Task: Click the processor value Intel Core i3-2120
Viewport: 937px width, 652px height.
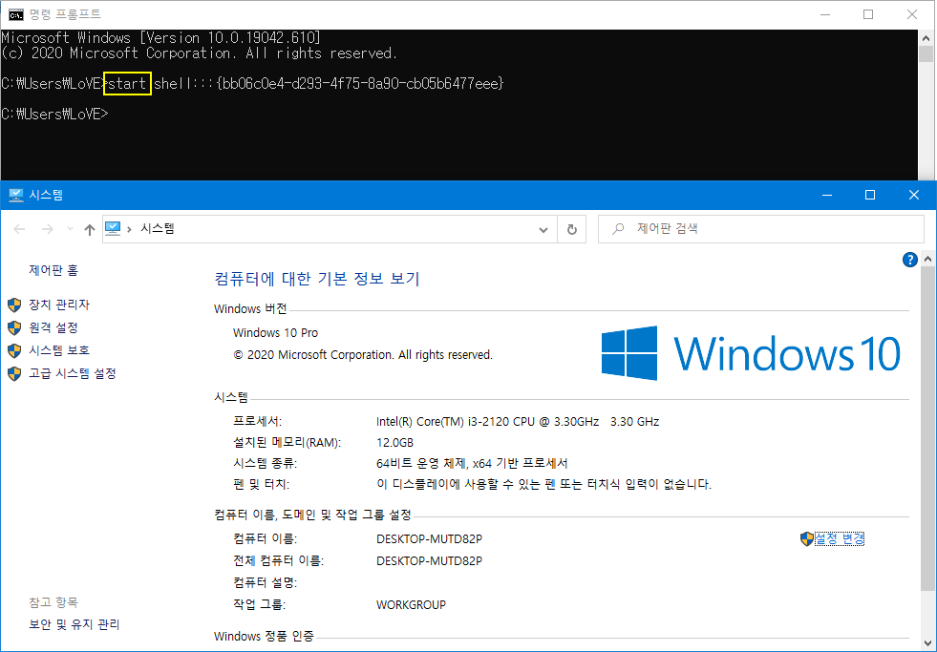Action: pyautogui.click(x=518, y=422)
